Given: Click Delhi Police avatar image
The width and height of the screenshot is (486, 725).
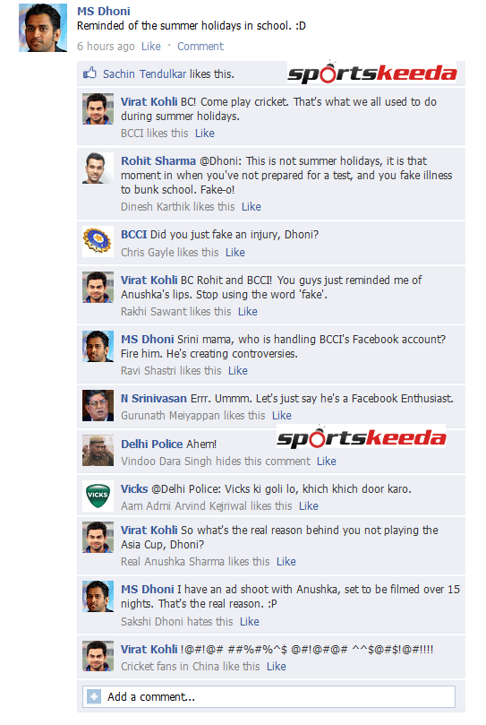Looking at the screenshot, I should (x=98, y=451).
